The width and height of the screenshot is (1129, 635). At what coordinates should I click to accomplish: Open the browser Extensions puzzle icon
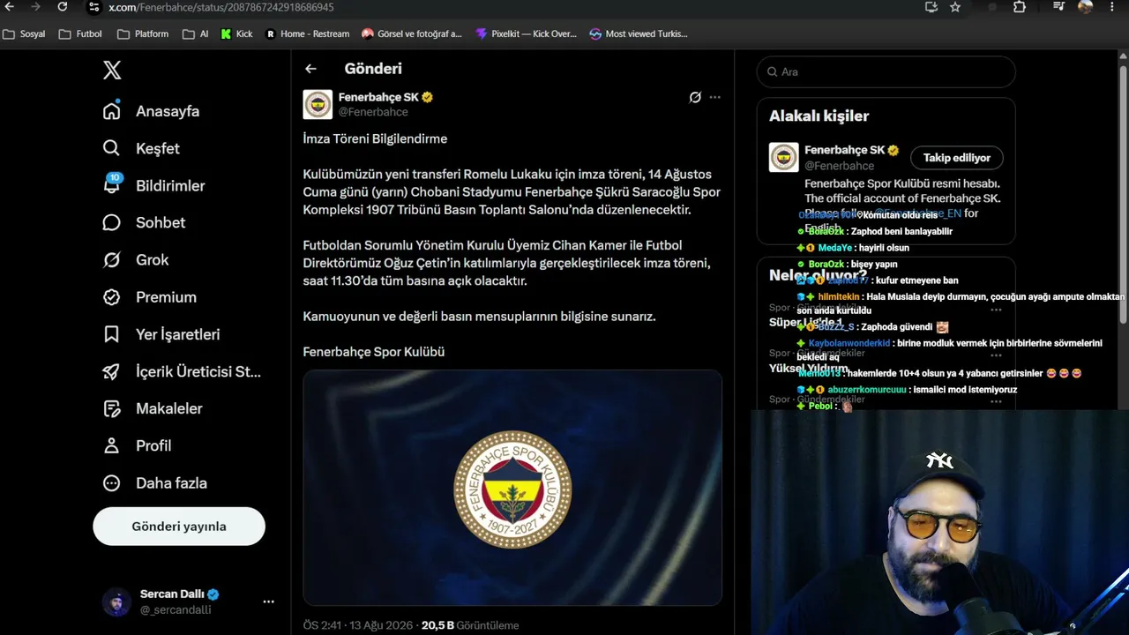(x=1020, y=7)
